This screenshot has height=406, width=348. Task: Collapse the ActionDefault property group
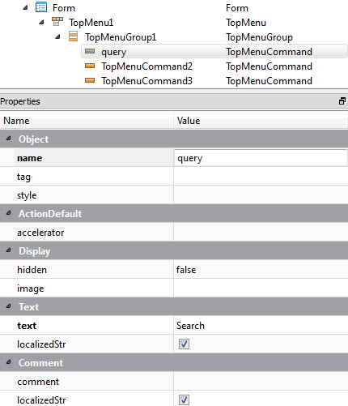click(8, 213)
